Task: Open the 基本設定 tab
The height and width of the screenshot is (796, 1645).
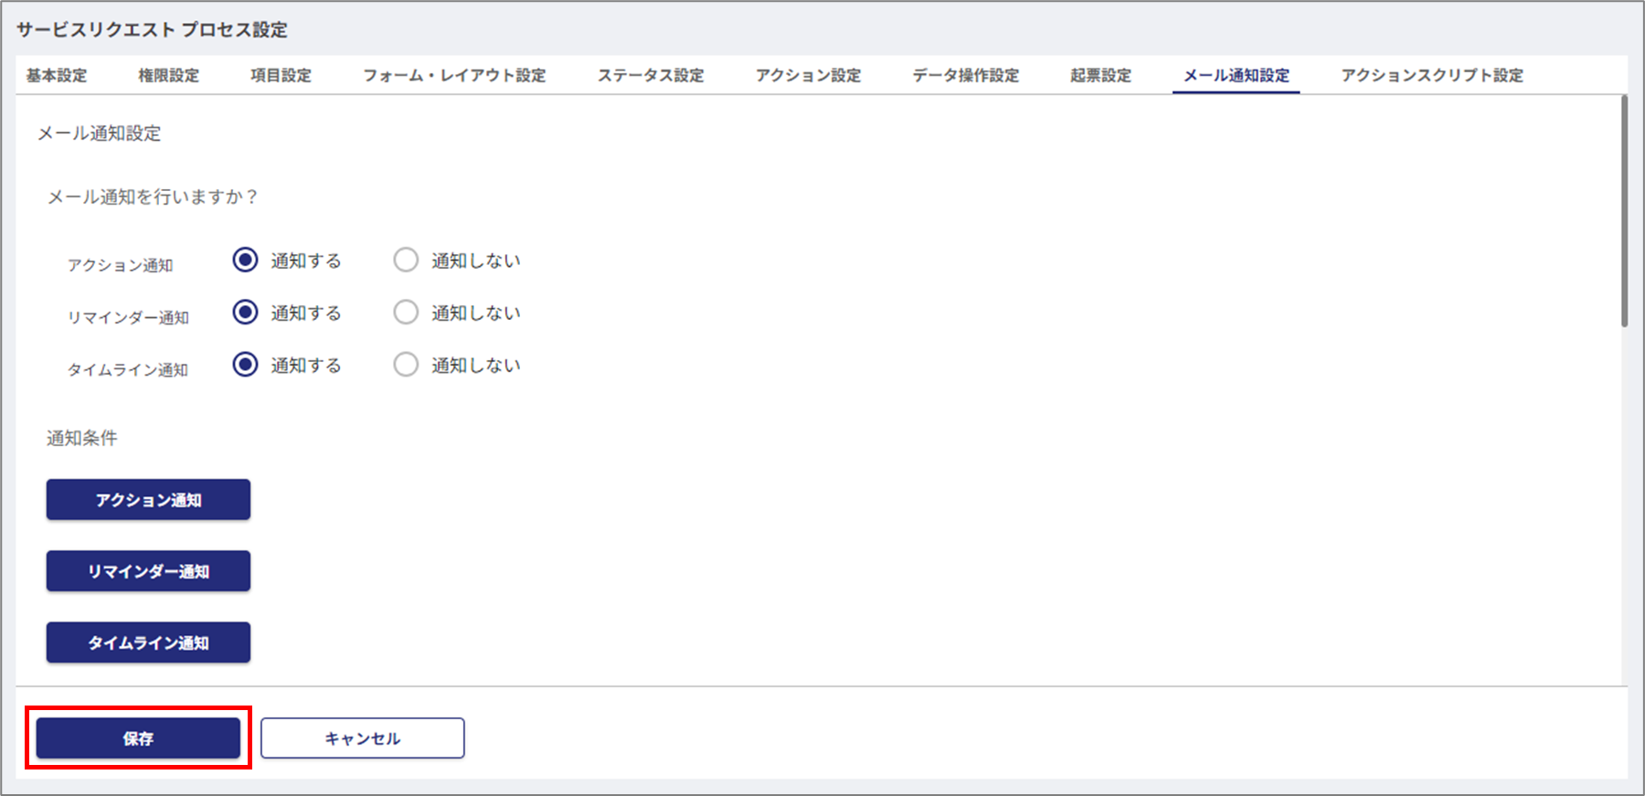Action: 57,76
